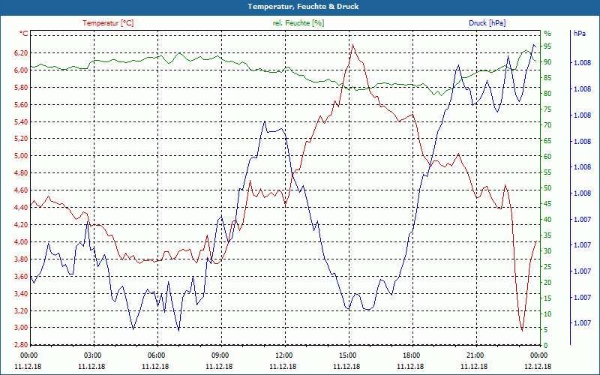Screen dimensions: 600x375
Task: Click the 10 humidity axis value
Action: coord(547,313)
